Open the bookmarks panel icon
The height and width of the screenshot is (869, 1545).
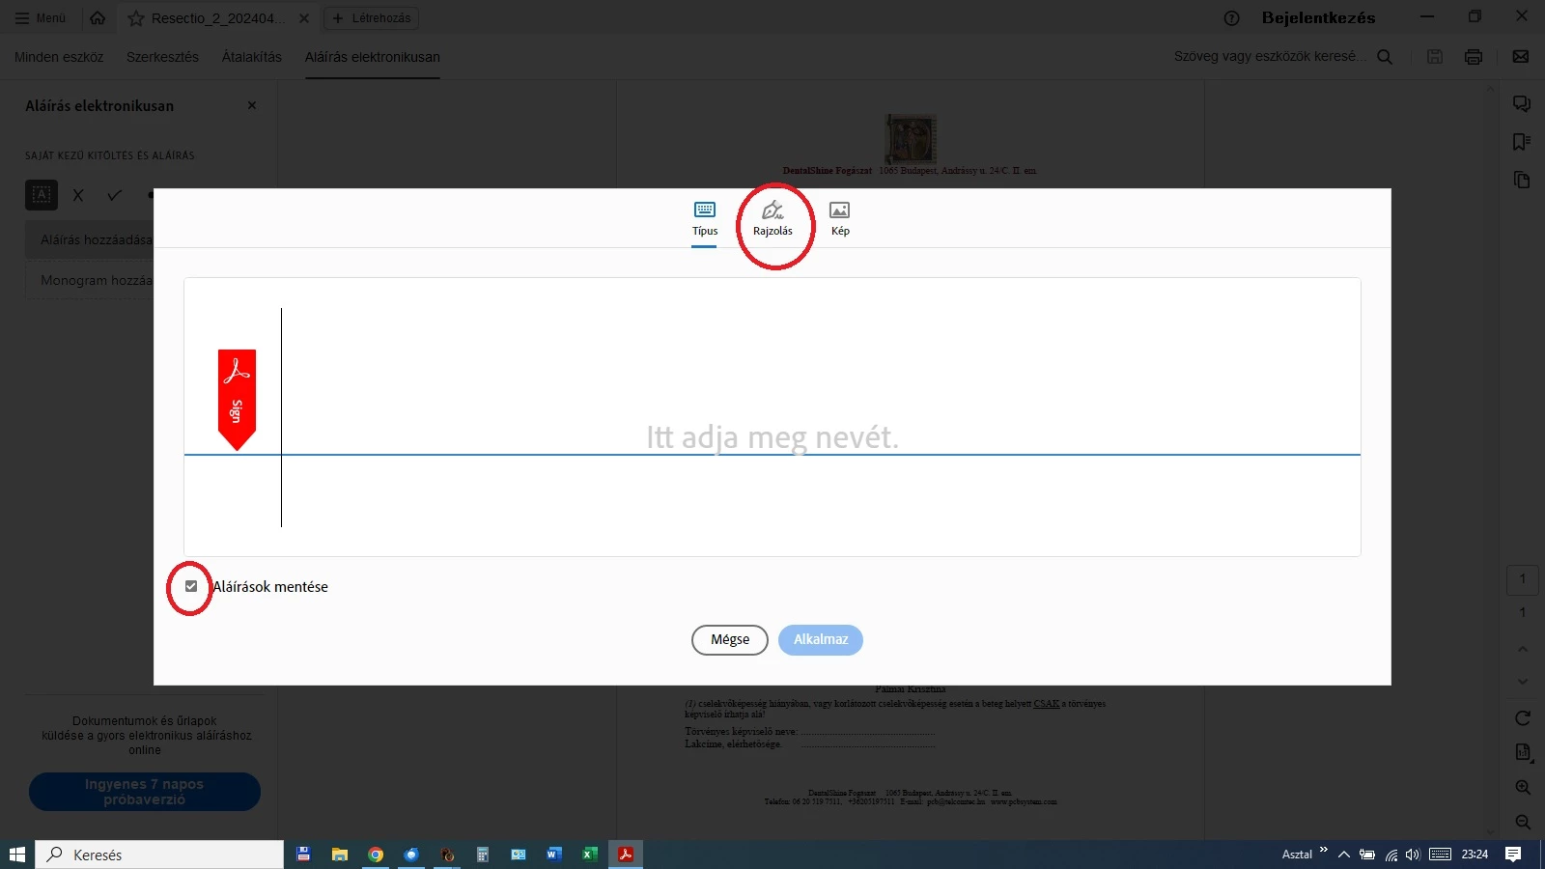coord(1522,142)
